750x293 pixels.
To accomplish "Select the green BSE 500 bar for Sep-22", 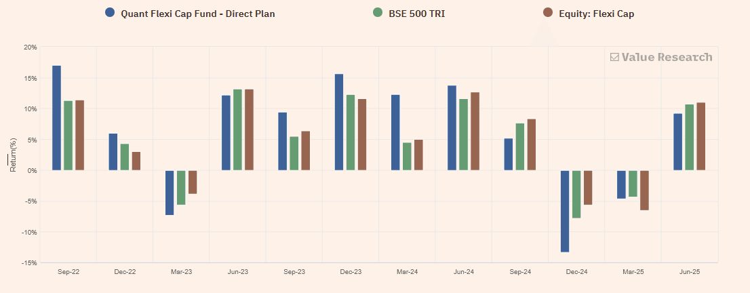I will [x=68, y=136].
